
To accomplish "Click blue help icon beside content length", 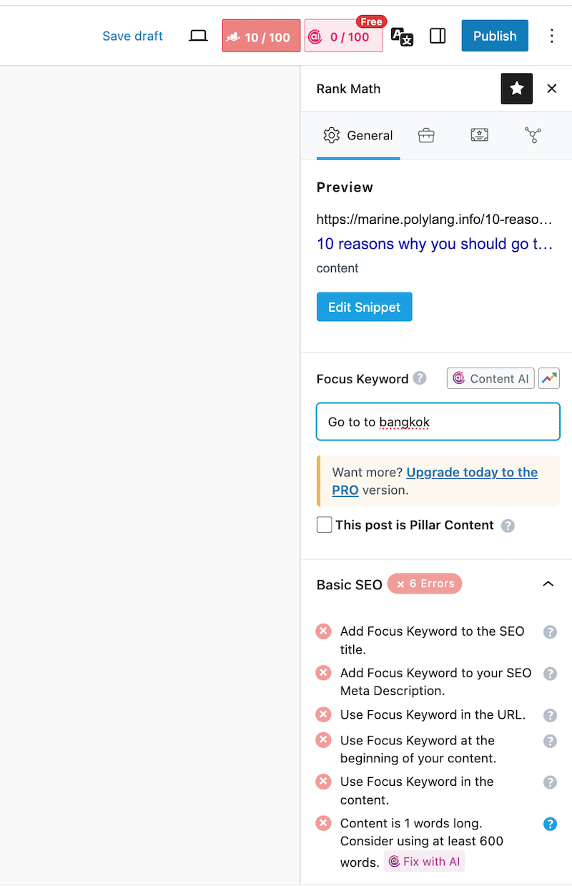I will 550,824.
